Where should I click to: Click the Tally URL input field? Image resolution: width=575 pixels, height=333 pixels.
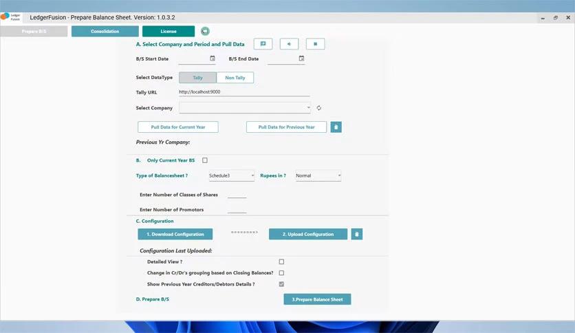tap(244, 92)
